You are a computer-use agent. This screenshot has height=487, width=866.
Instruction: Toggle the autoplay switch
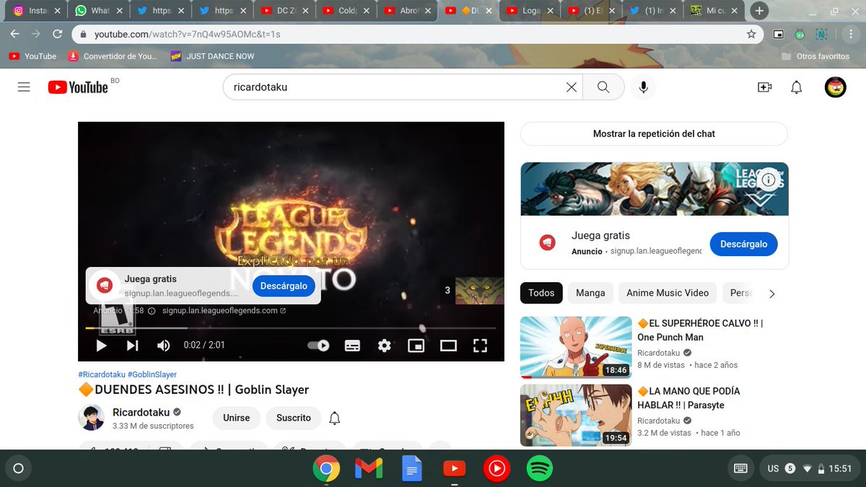coord(318,346)
